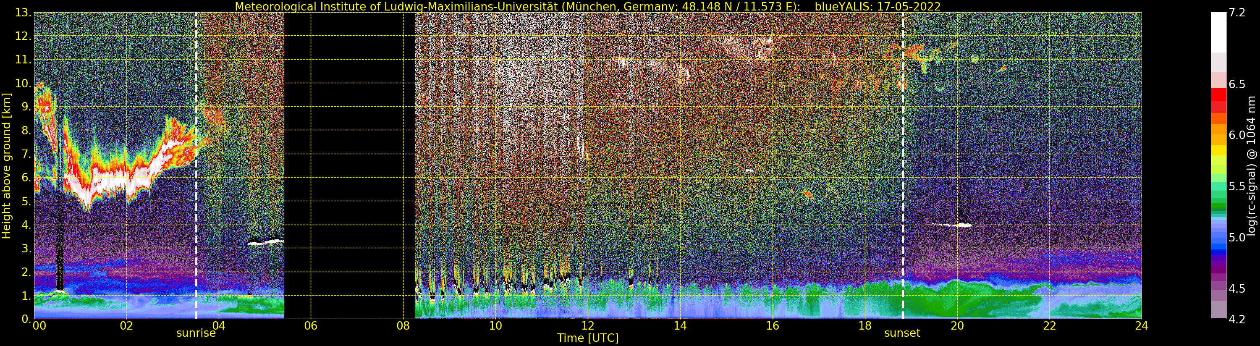Click the 24 tick on the time axis
Screen dimensions: 1260x346
[x=1142, y=325]
